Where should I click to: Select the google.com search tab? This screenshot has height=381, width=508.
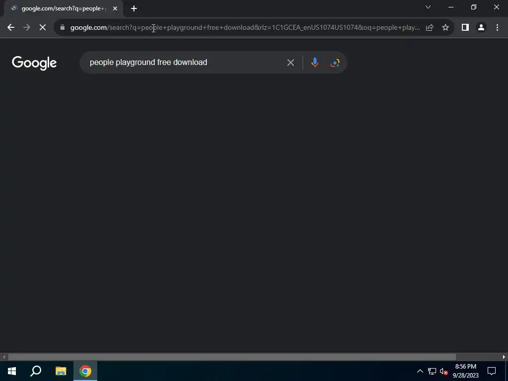[63, 8]
